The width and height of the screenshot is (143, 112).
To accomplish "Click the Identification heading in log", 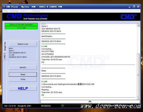I will coord(47,36).
